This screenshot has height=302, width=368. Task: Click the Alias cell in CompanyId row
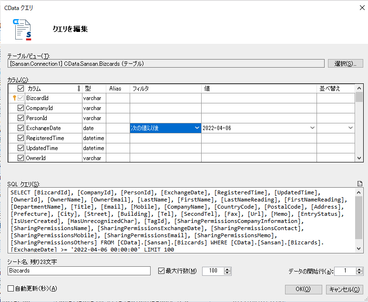(118, 108)
